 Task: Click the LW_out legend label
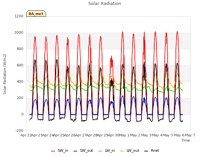click(133, 150)
